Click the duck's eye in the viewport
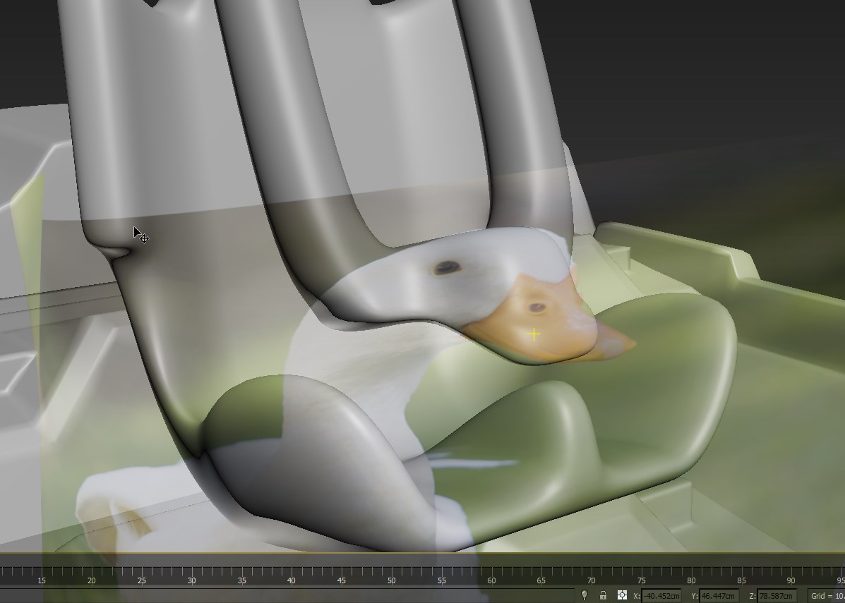 point(446,267)
